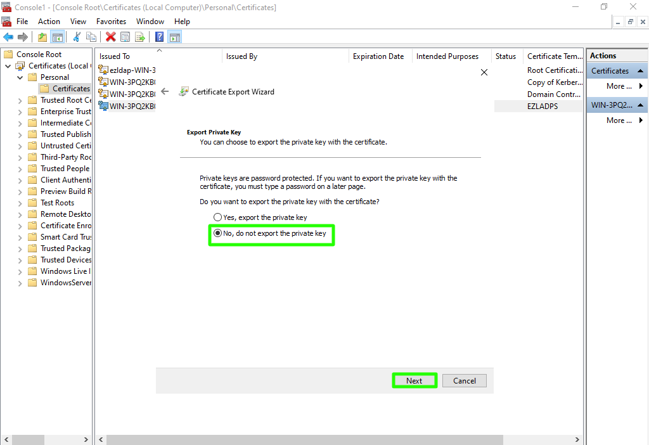Click the blue Help question mark icon

[x=160, y=37]
